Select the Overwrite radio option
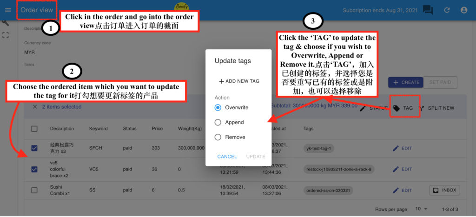The width and height of the screenshot is (476, 217). pos(218,107)
